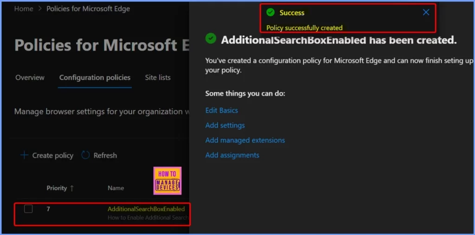Dismiss the Success notification with X
The image size is (475, 235).
pos(426,13)
